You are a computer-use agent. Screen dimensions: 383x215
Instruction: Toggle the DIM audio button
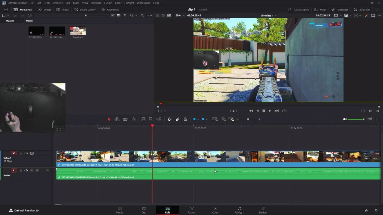(370, 119)
